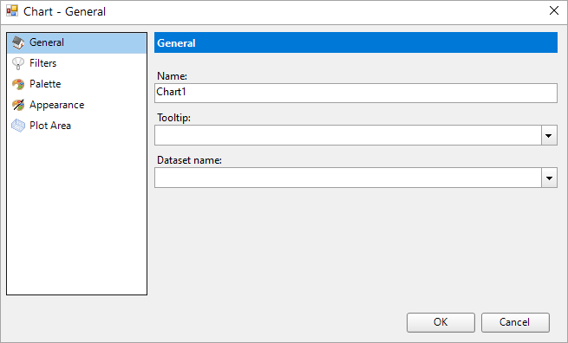Click the General page house icon

(18, 42)
